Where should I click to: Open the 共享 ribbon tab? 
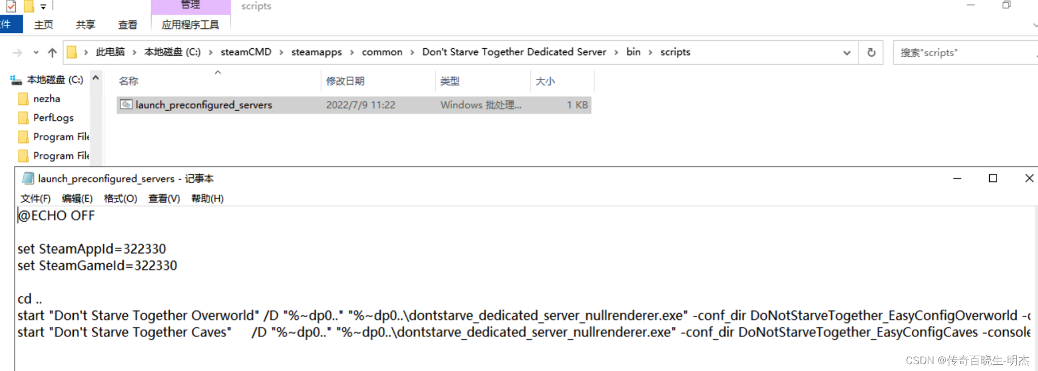[86, 25]
